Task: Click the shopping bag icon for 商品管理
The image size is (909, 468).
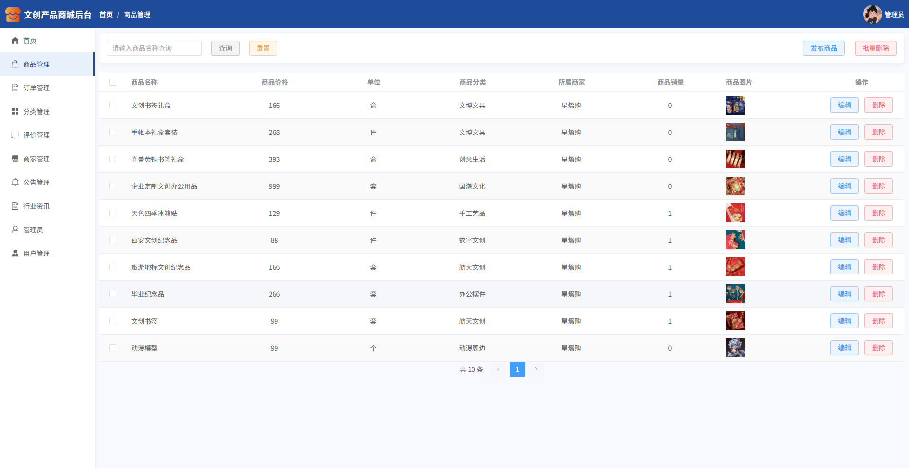Action: tap(15, 64)
